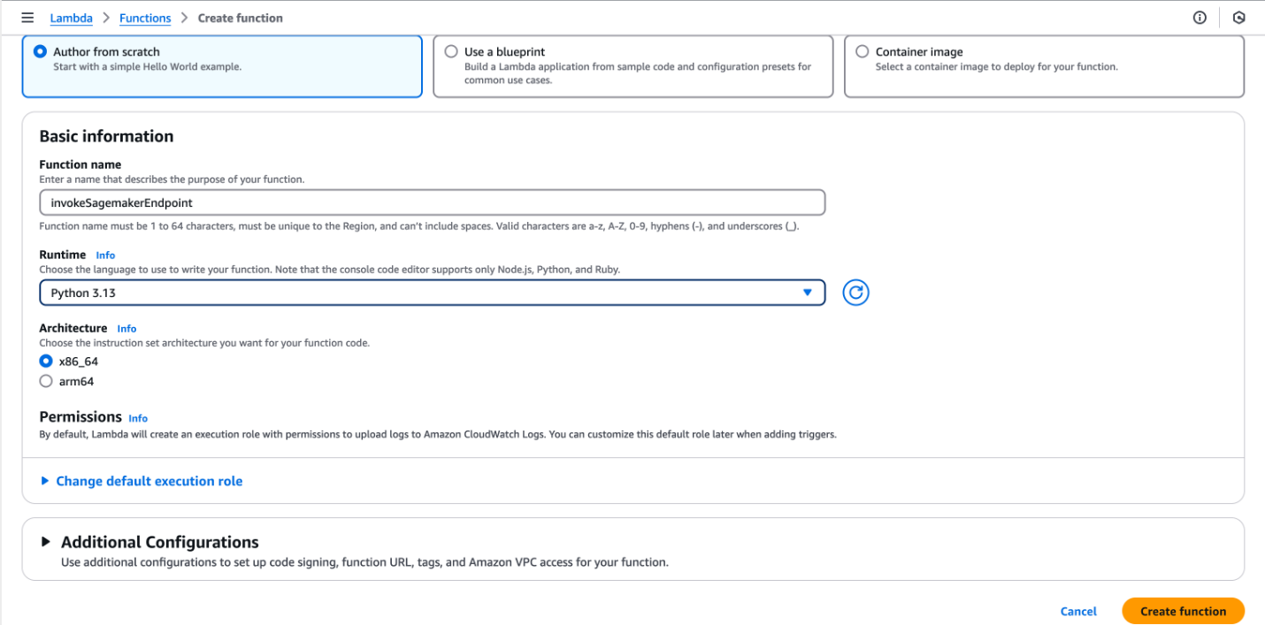Open Info link next to Architecture
This screenshot has width=1265, height=625.
tap(126, 328)
